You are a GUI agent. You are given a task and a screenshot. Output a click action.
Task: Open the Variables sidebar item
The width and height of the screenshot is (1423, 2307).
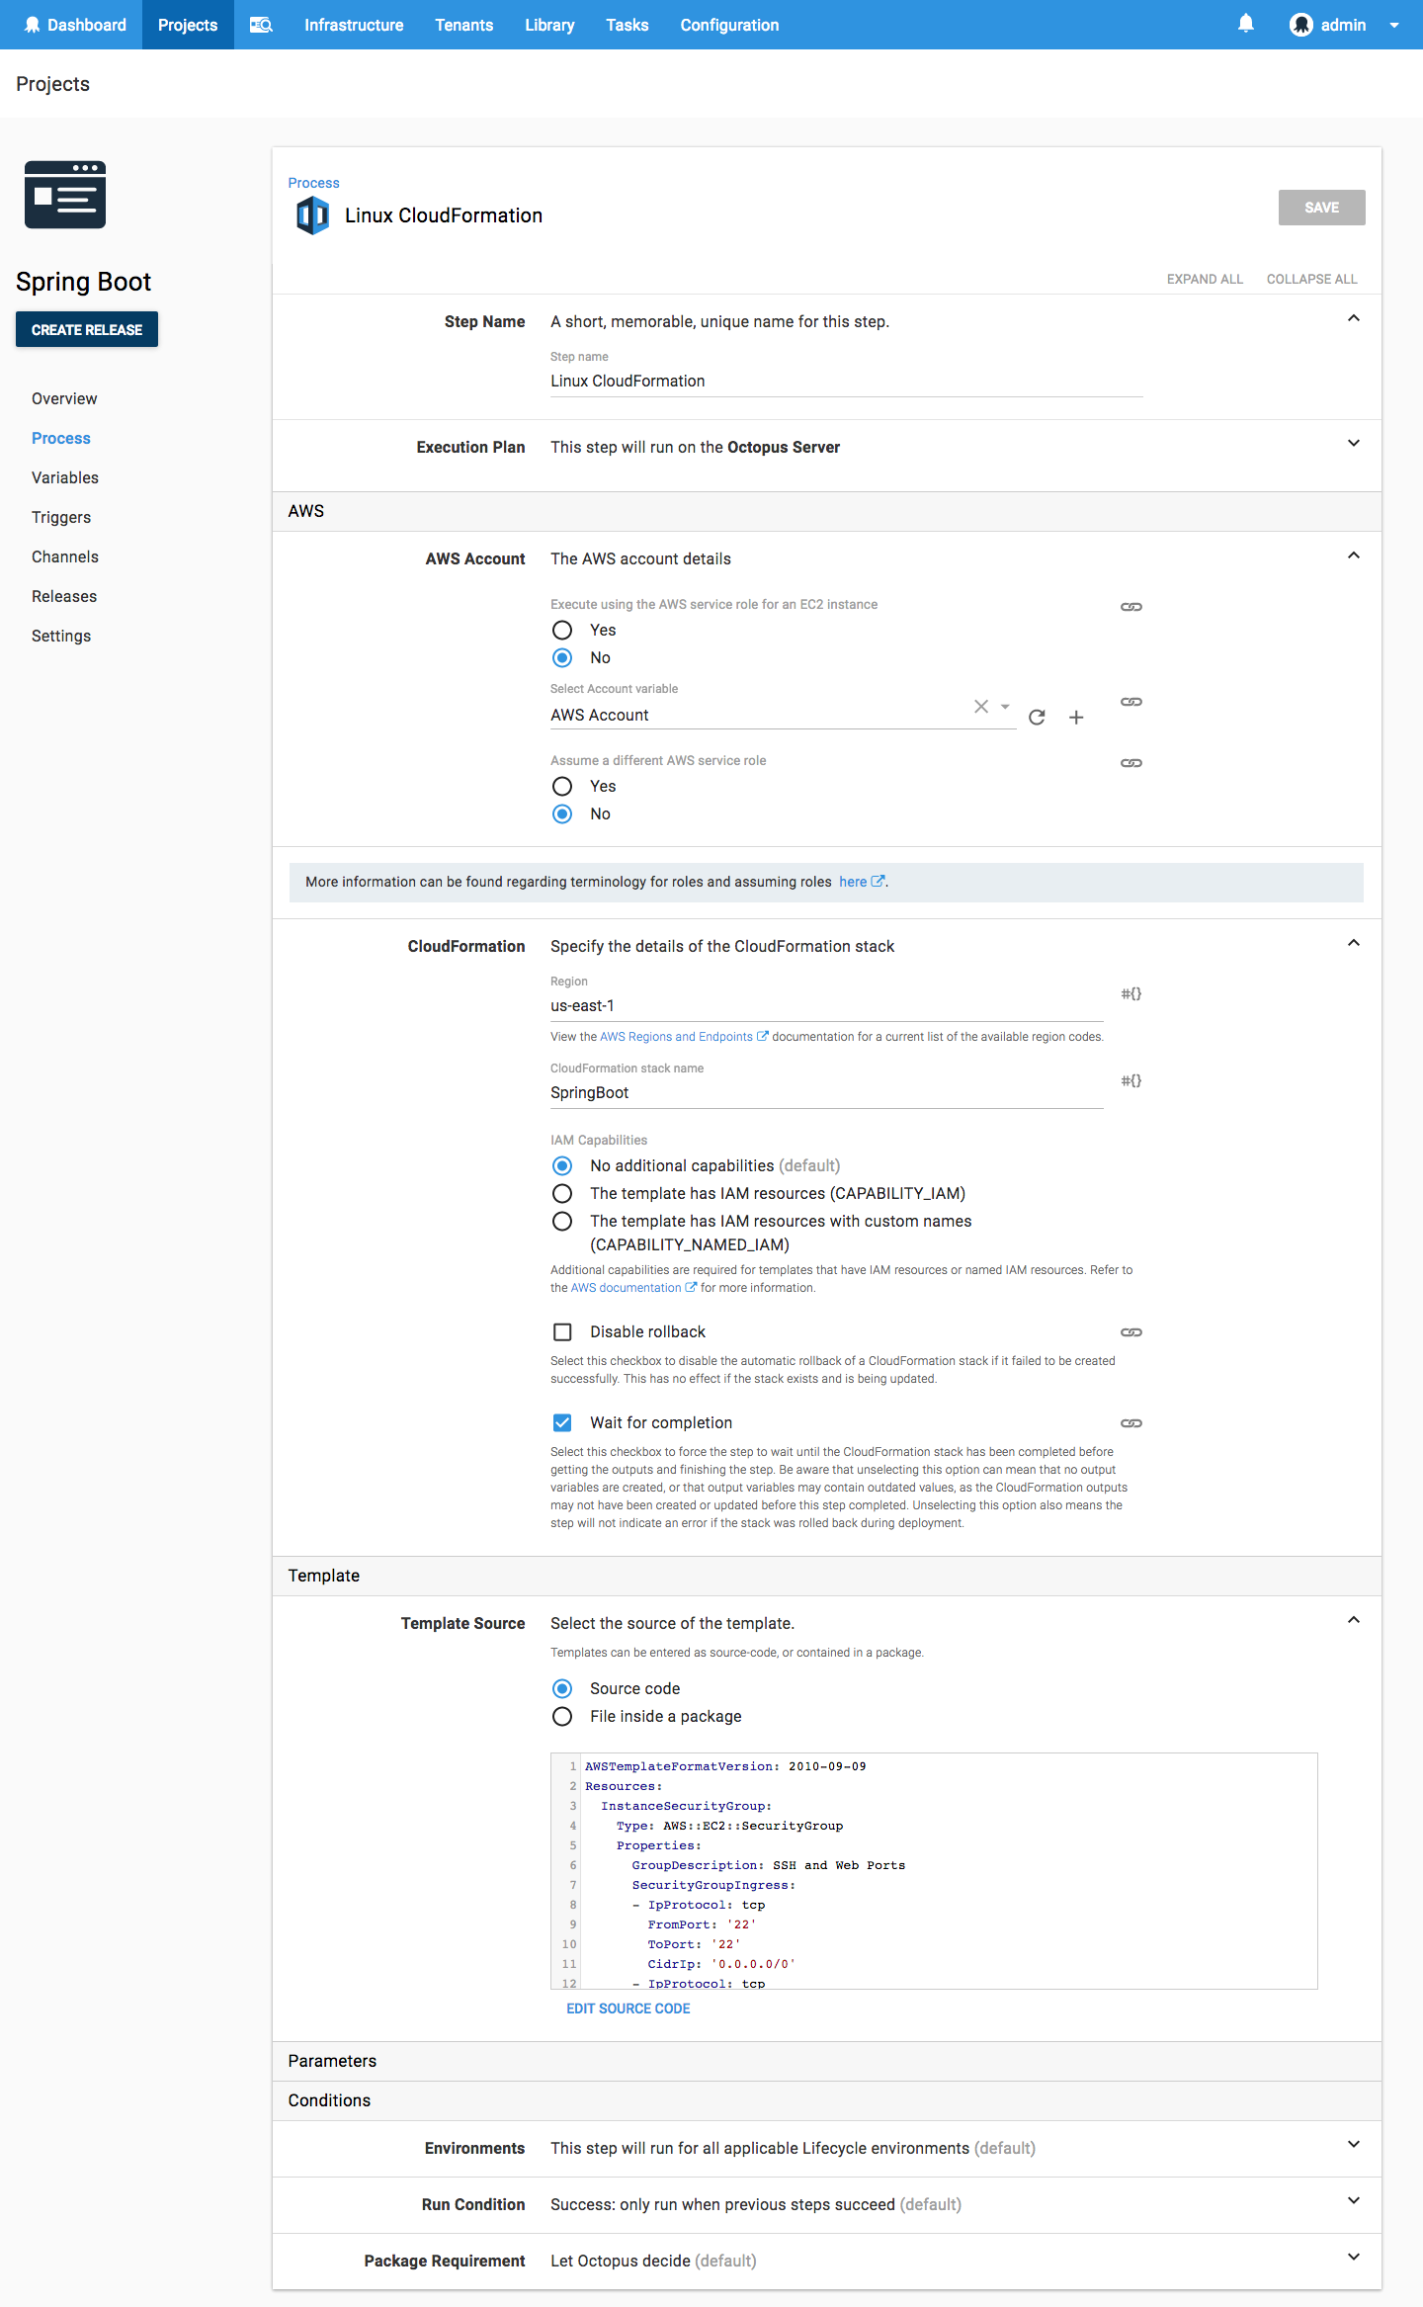point(65,477)
